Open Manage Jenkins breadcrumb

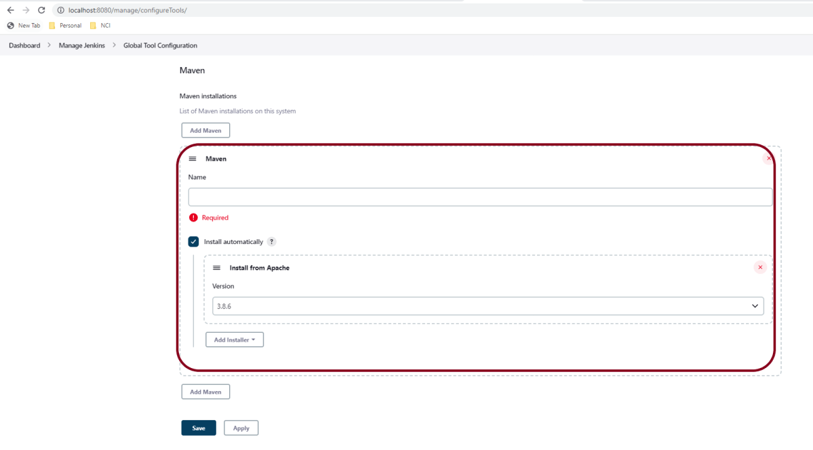(81, 45)
